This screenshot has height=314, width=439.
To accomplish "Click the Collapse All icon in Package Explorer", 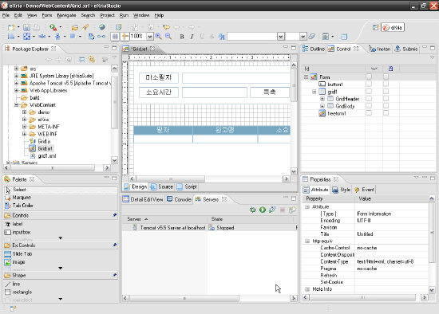I will coord(81,59).
